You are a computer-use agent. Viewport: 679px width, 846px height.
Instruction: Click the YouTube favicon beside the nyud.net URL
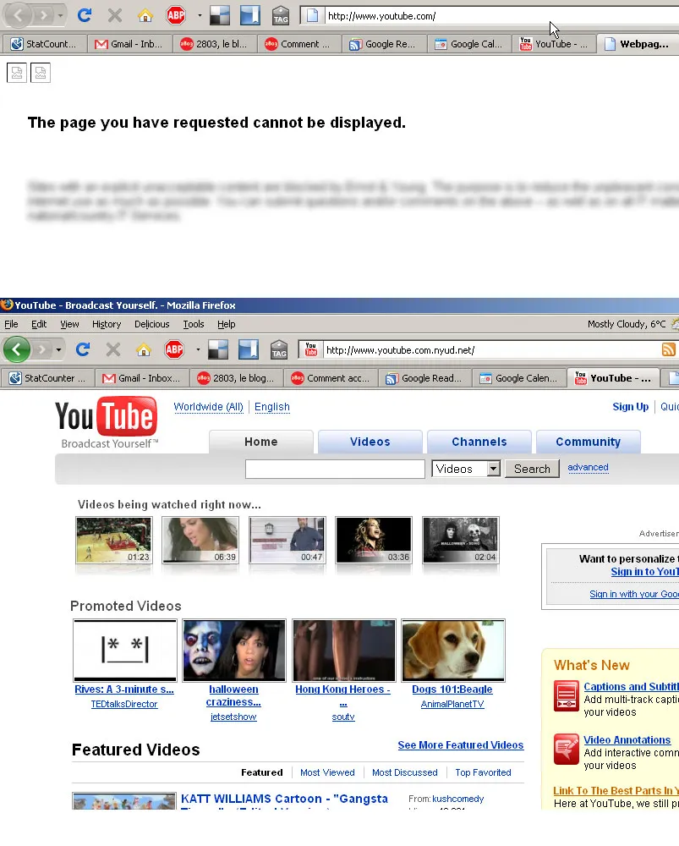click(x=310, y=349)
